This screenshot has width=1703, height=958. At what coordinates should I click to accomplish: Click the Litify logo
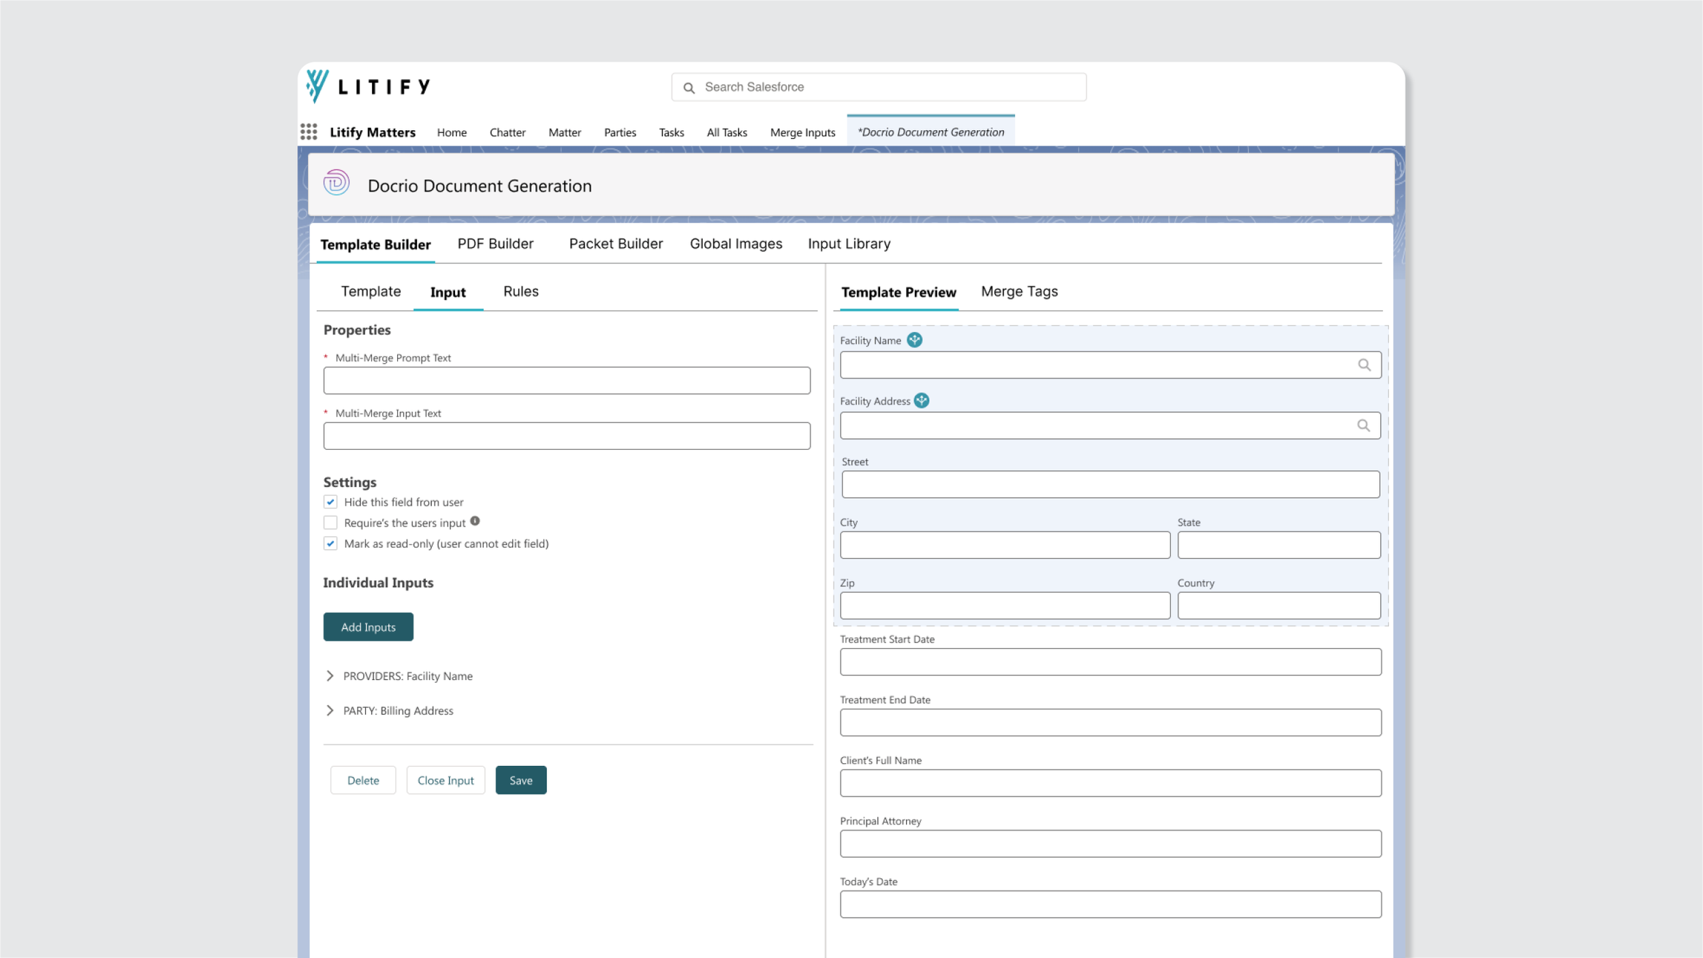(369, 87)
